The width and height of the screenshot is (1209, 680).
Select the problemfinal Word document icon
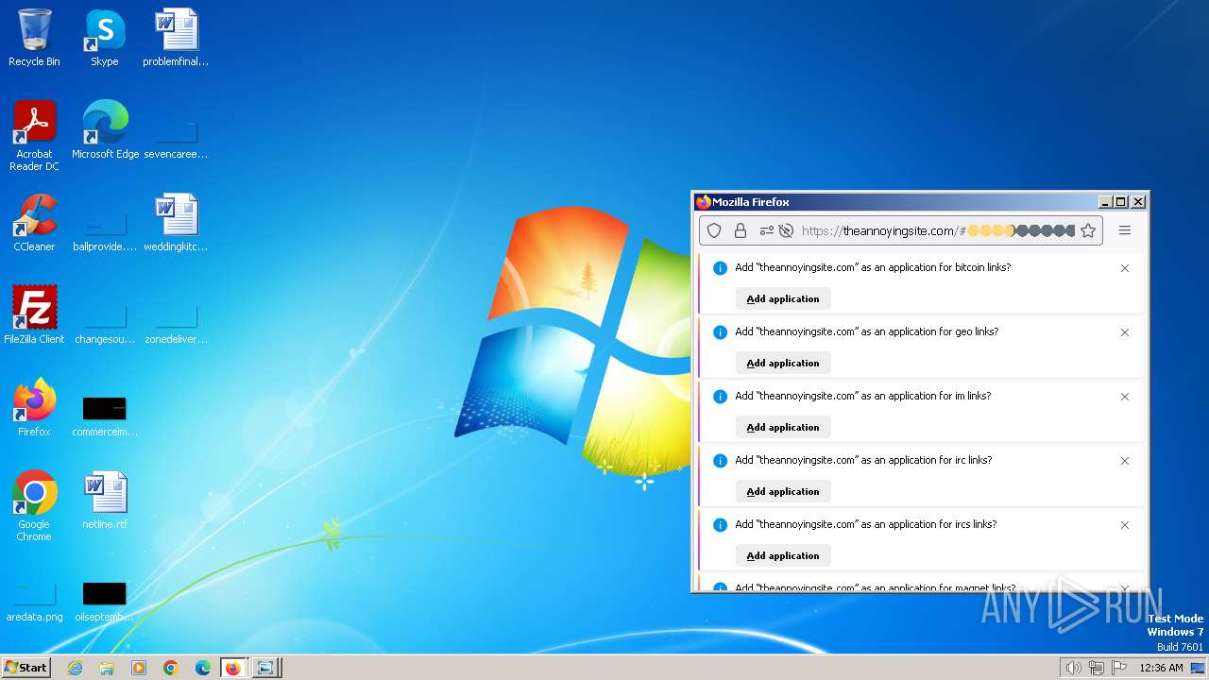point(176,39)
